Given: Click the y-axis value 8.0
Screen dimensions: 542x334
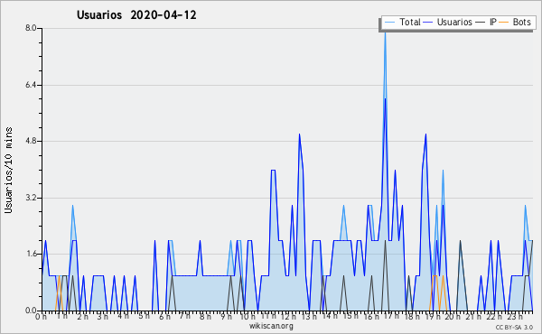Looking at the screenshot, I should pos(31,28).
